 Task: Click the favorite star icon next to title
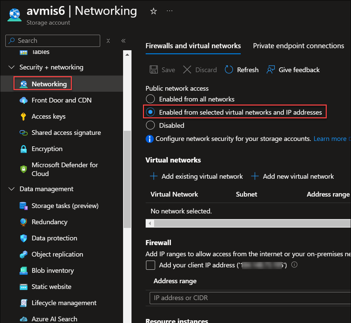[x=153, y=11]
